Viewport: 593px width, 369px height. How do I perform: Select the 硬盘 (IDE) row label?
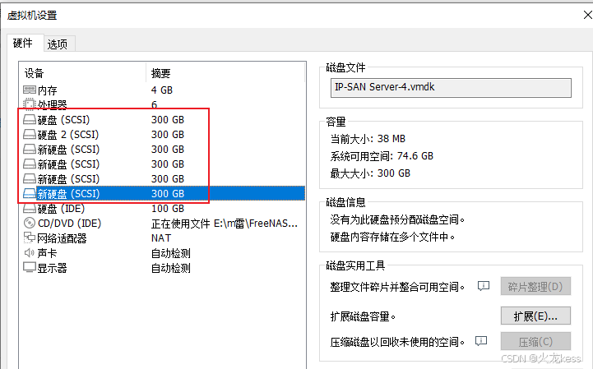pos(61,209)
